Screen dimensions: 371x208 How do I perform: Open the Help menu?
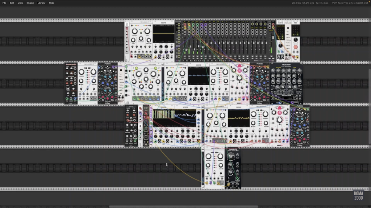[51, 3]
